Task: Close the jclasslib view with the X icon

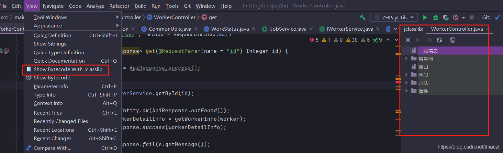Action: pyautogui.click(x=408, y=40)
